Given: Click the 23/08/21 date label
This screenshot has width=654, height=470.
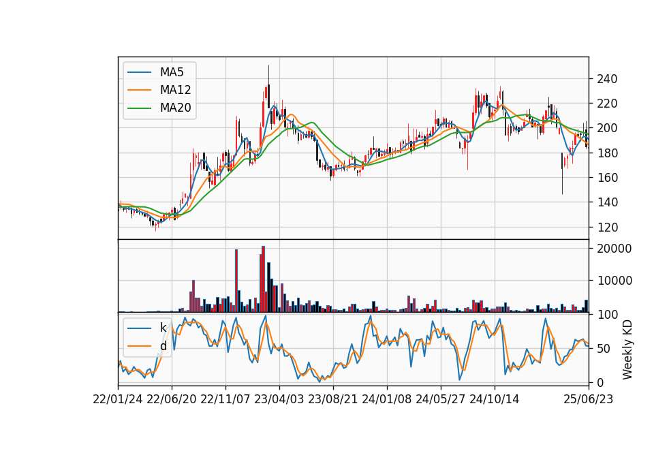Looking at the screenshot, I should click(333, 400).
